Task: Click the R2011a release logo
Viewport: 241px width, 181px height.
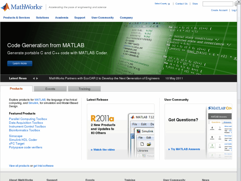Action: click(x=102, y=119)
